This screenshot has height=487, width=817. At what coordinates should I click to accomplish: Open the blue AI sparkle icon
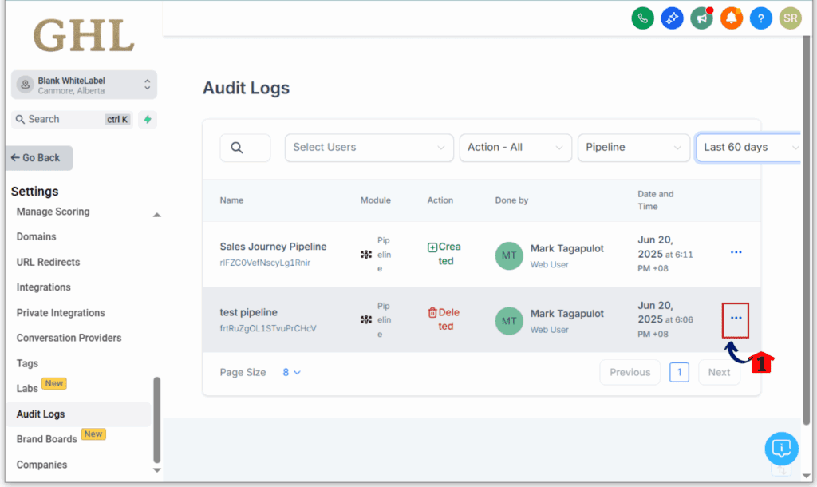point(672,18)
